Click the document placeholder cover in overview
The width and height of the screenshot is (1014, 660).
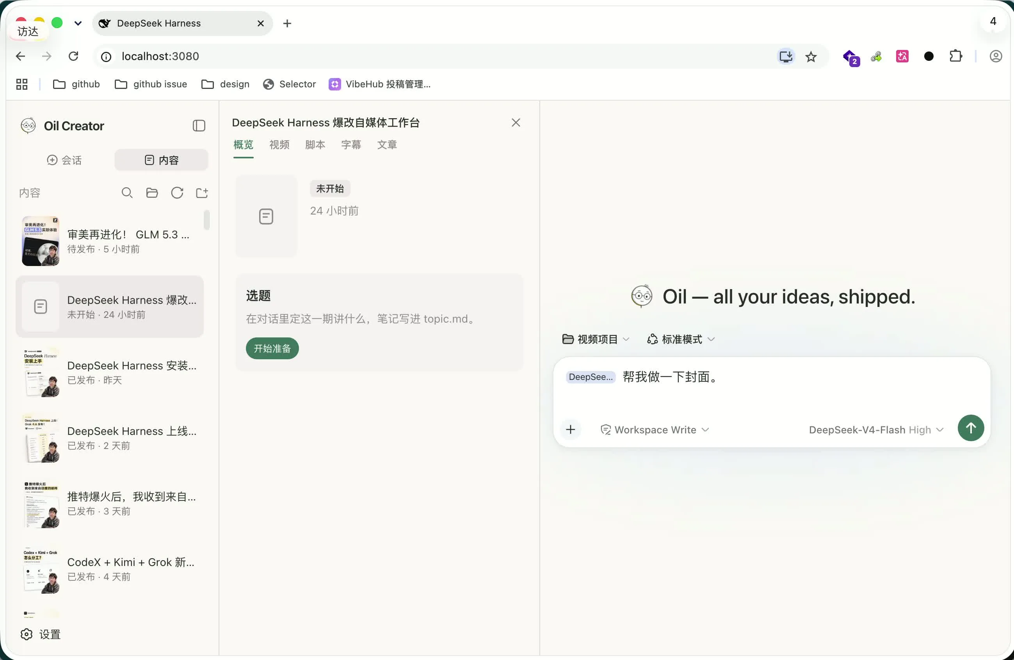266,216
